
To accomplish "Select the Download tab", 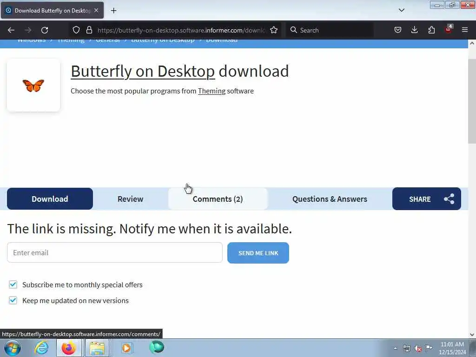I will [50, 199].
